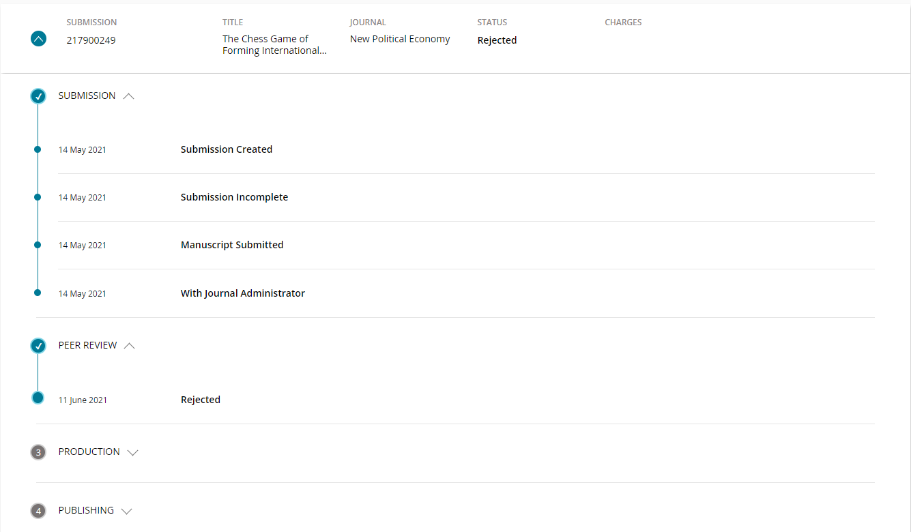The width and height of the screenshot is (911, 532).
Task: Click the Submission Incomplete entry
Action: 234,197
